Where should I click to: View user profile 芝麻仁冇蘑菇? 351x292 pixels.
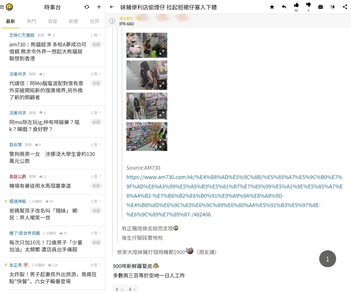[x=22, y=35]
